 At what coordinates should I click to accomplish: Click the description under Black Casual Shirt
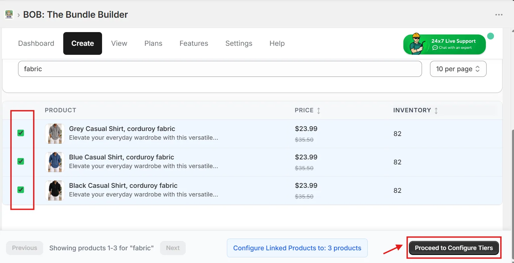[144, 194]
